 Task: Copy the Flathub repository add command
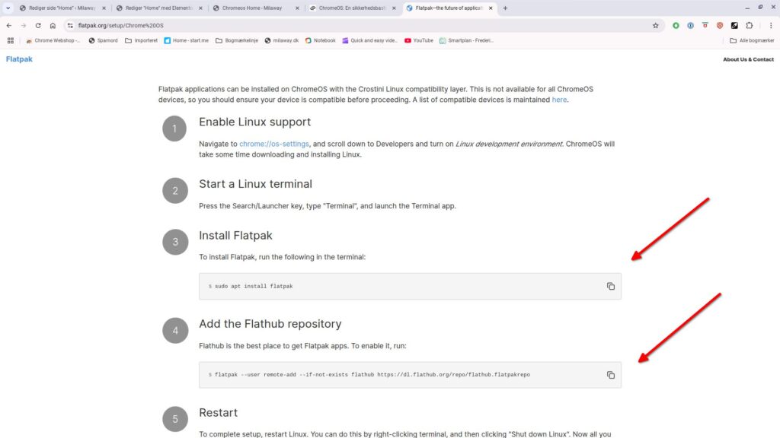point(609,374)
